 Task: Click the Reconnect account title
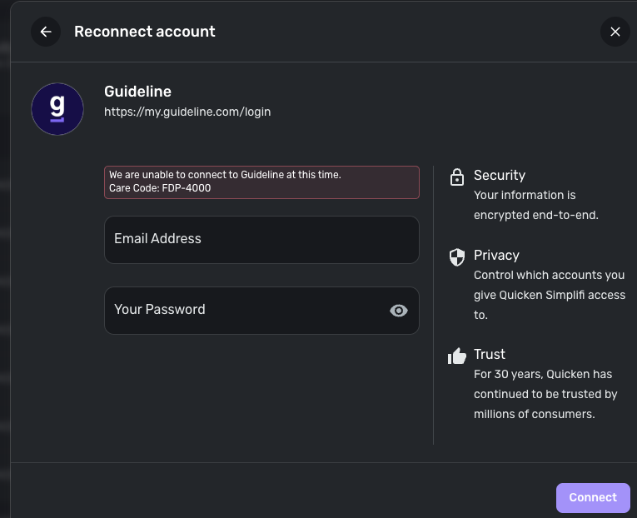click(x=144, y=32)
